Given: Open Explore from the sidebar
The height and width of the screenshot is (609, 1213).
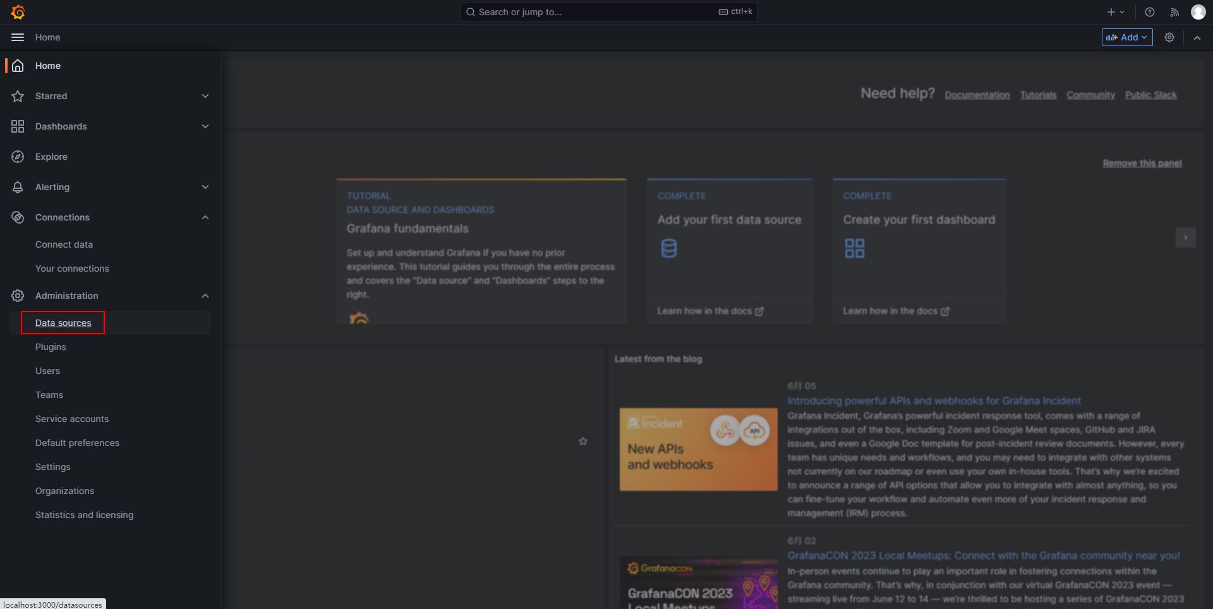Looking at the screenshot, I should [51, 157].
